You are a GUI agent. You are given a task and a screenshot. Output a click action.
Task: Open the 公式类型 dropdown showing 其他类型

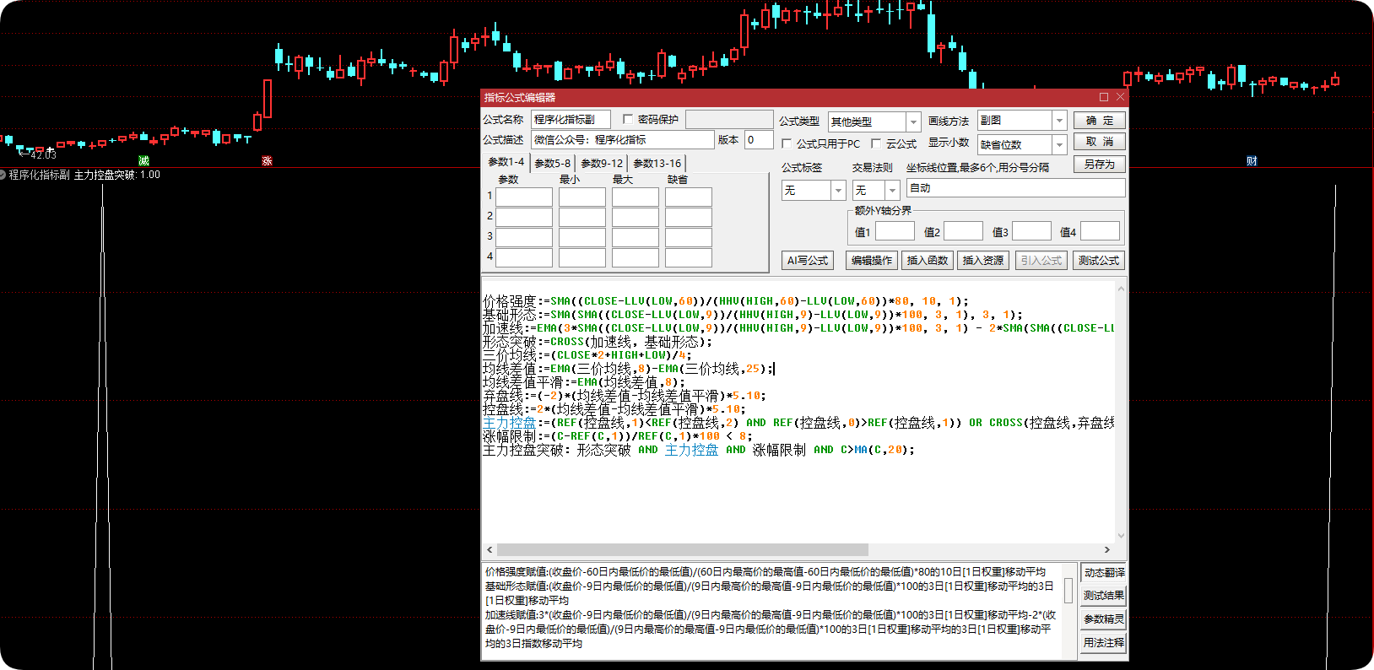[874, 122]
